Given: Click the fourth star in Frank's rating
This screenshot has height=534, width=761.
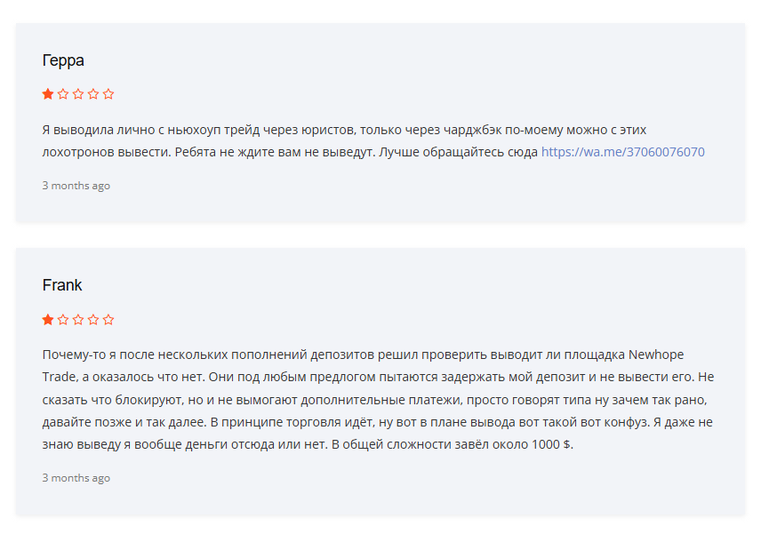Looking at the screenshot, I should (x=93, y=320).
